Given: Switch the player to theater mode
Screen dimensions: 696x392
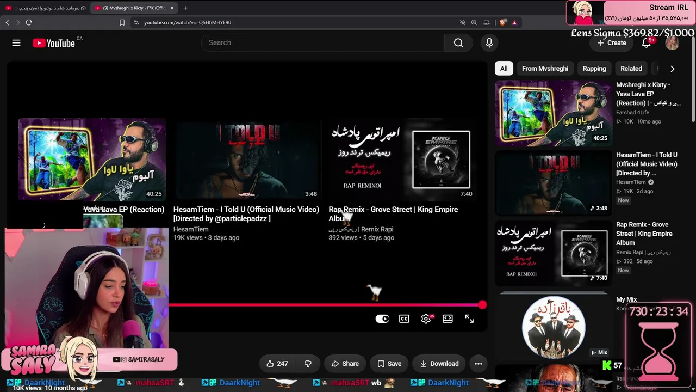Looking at the screenshot, I should tap(448, 319).
